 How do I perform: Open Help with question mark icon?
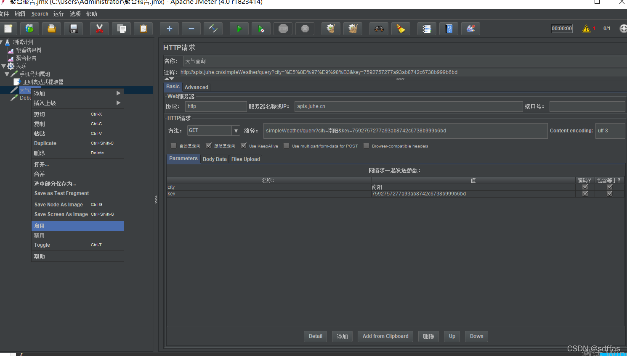449,29
